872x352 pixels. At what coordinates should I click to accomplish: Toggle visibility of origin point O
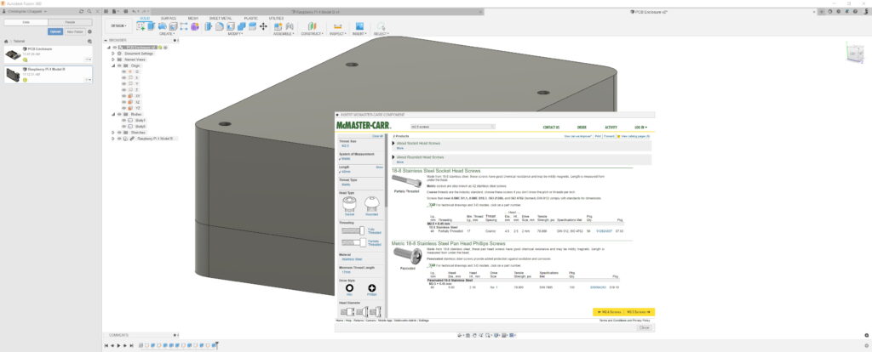click(x=124, y=71)
